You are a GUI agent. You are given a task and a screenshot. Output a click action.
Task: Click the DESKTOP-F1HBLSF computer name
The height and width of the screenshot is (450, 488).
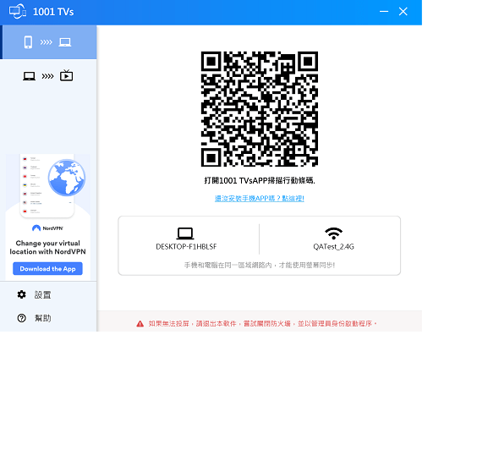186,247
